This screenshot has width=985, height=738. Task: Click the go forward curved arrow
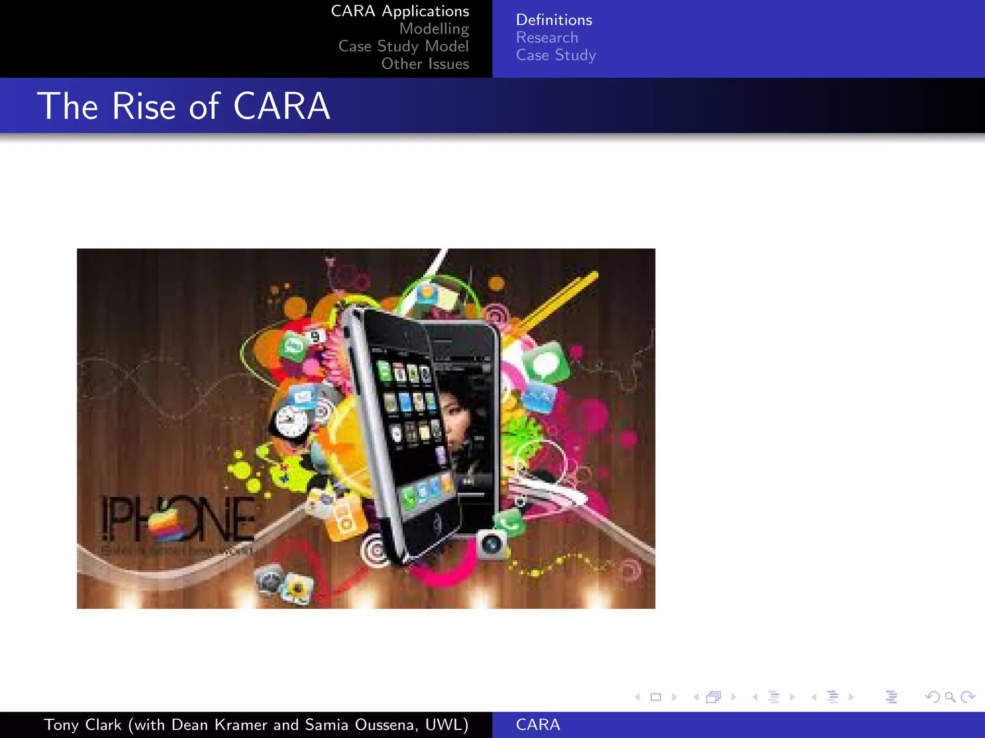(x=968, y=697)
